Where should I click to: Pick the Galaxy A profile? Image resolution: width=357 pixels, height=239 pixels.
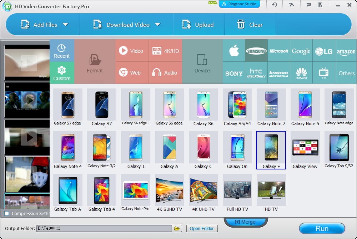tap(169, 150)
